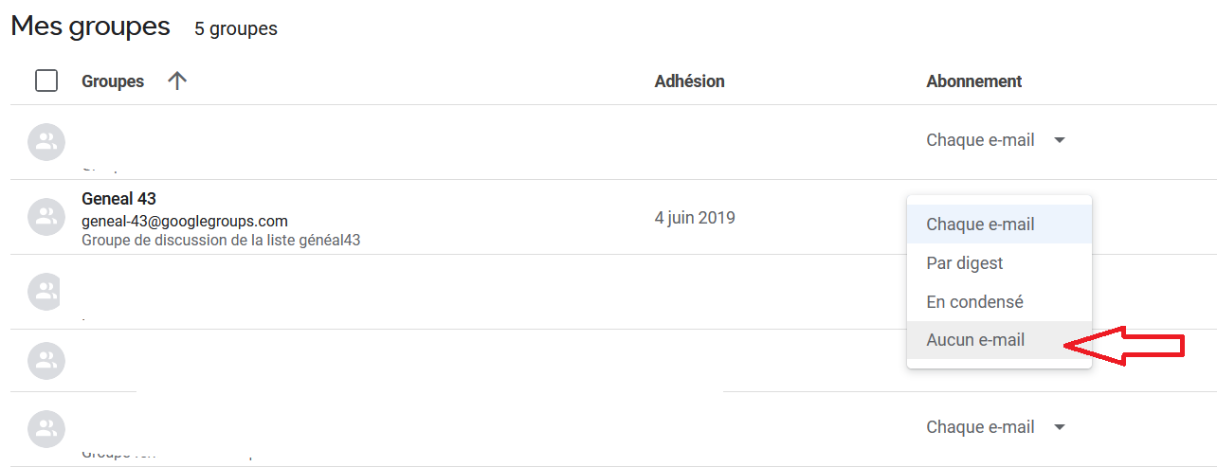
Task: Click the last row's group avatar icon
Action: pos(45,429)
